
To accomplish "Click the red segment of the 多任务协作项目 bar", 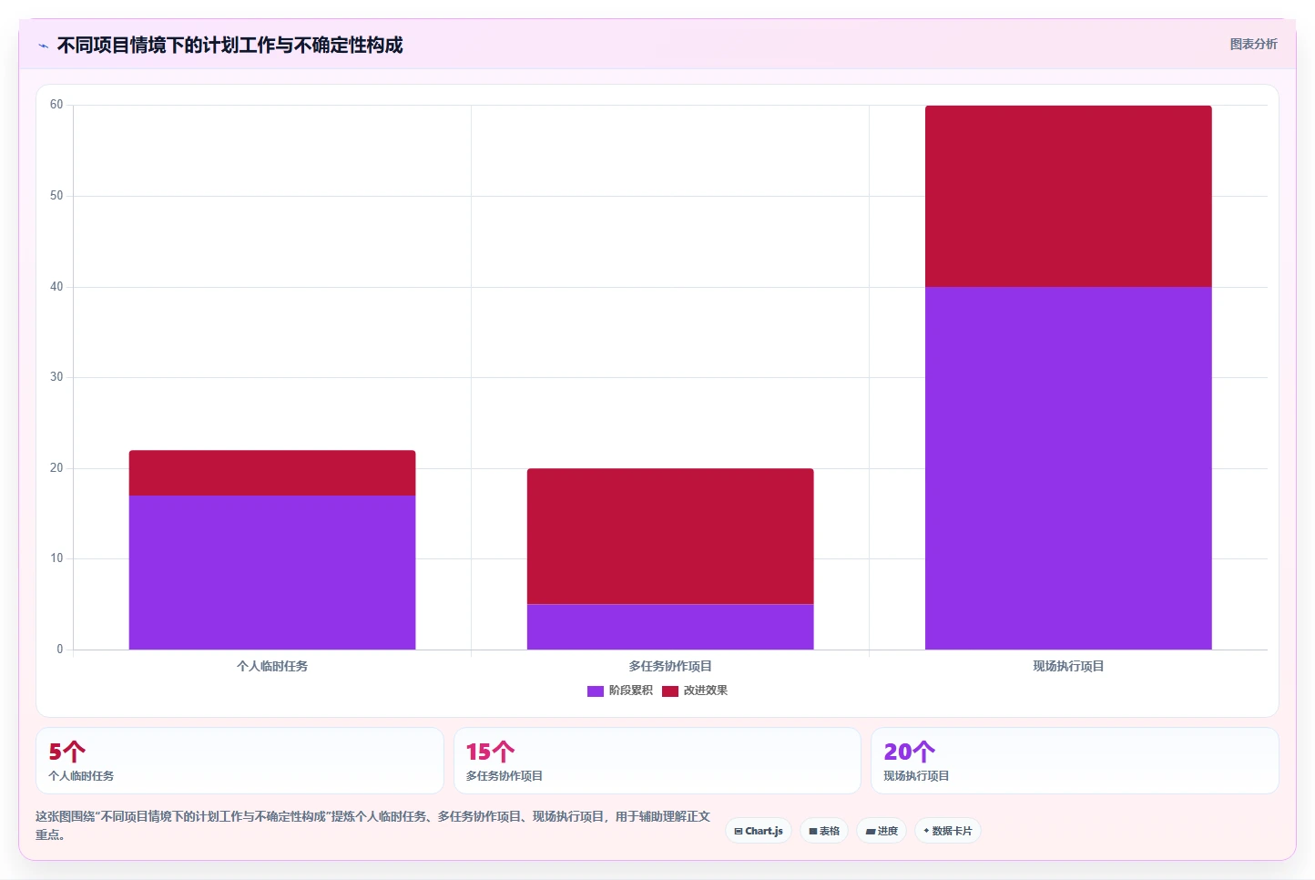I will point(670,537).
